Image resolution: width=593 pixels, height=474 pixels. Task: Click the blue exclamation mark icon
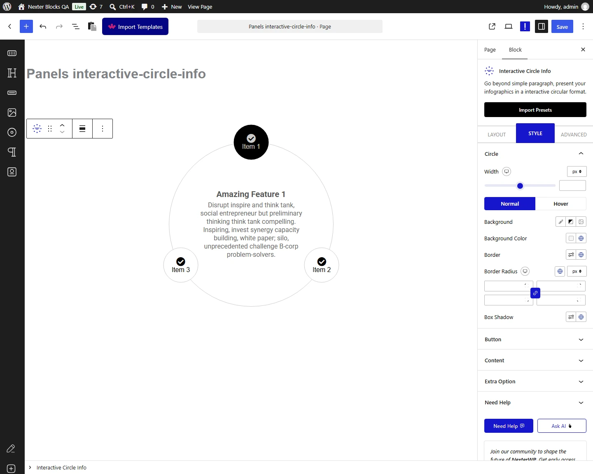click(x=525, y=26)
